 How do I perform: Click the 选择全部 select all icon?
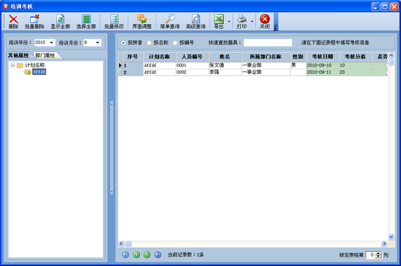(x=86, y=22)
